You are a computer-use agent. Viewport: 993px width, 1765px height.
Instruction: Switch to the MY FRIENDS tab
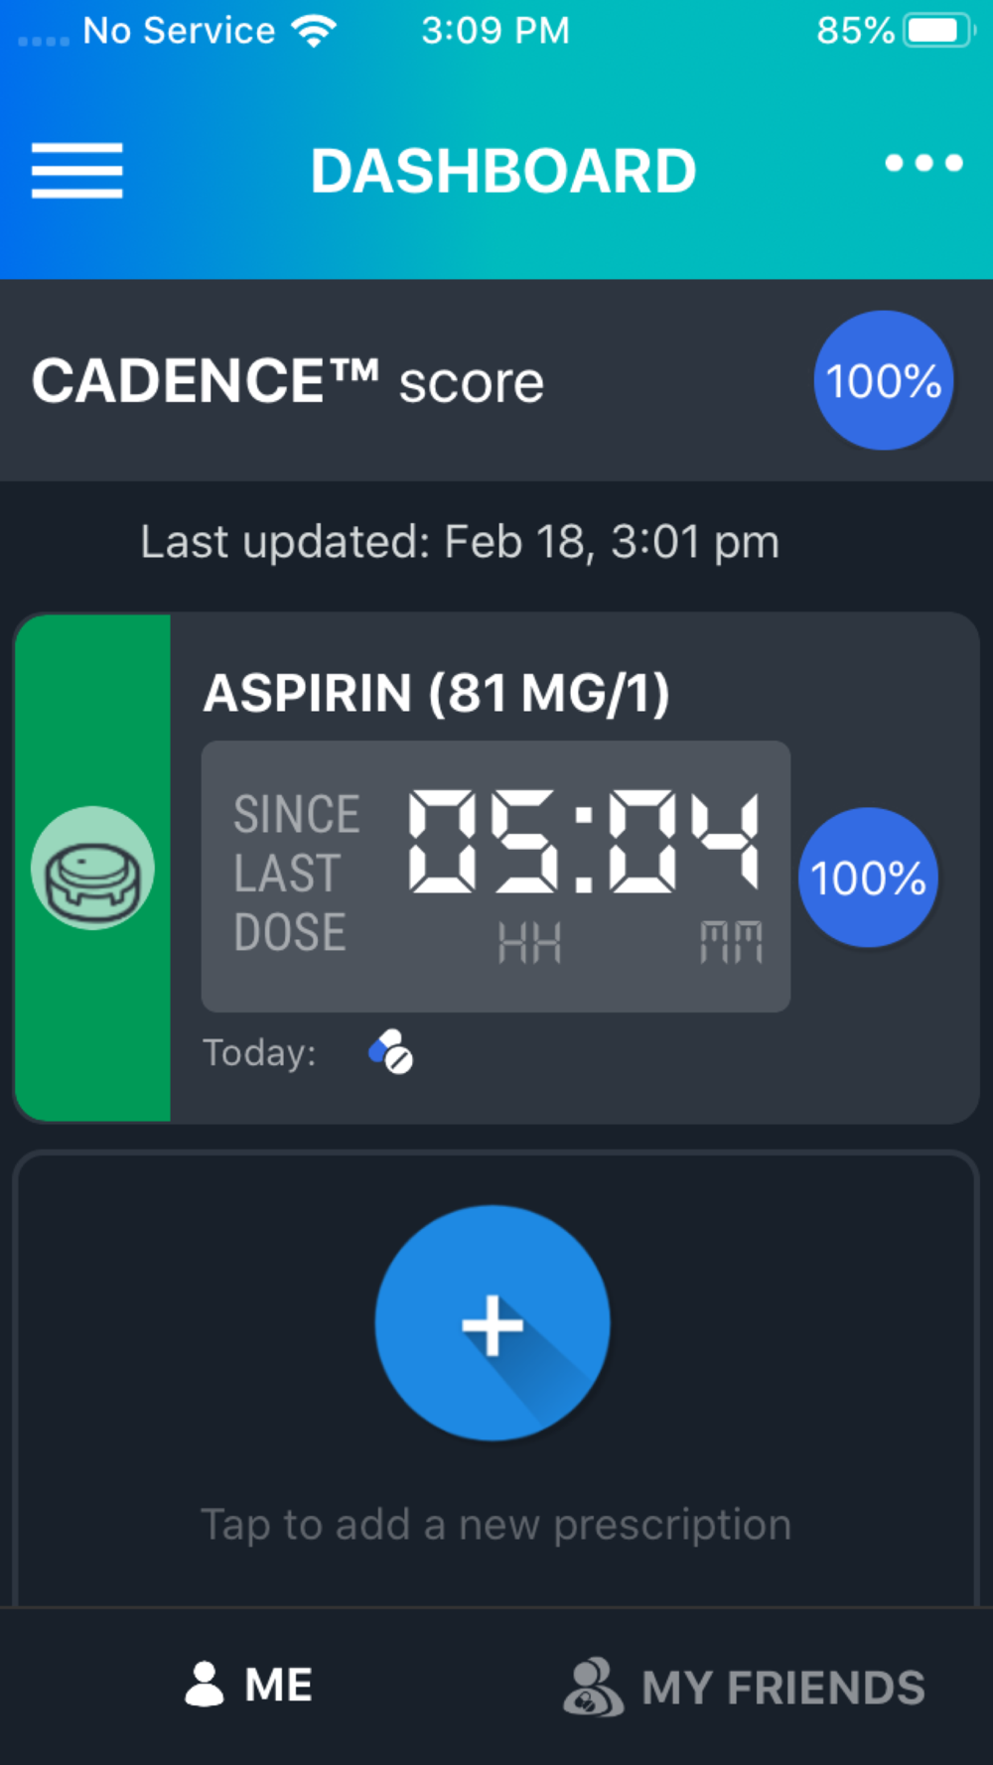pyautogui.click(x=744, y=1688)
